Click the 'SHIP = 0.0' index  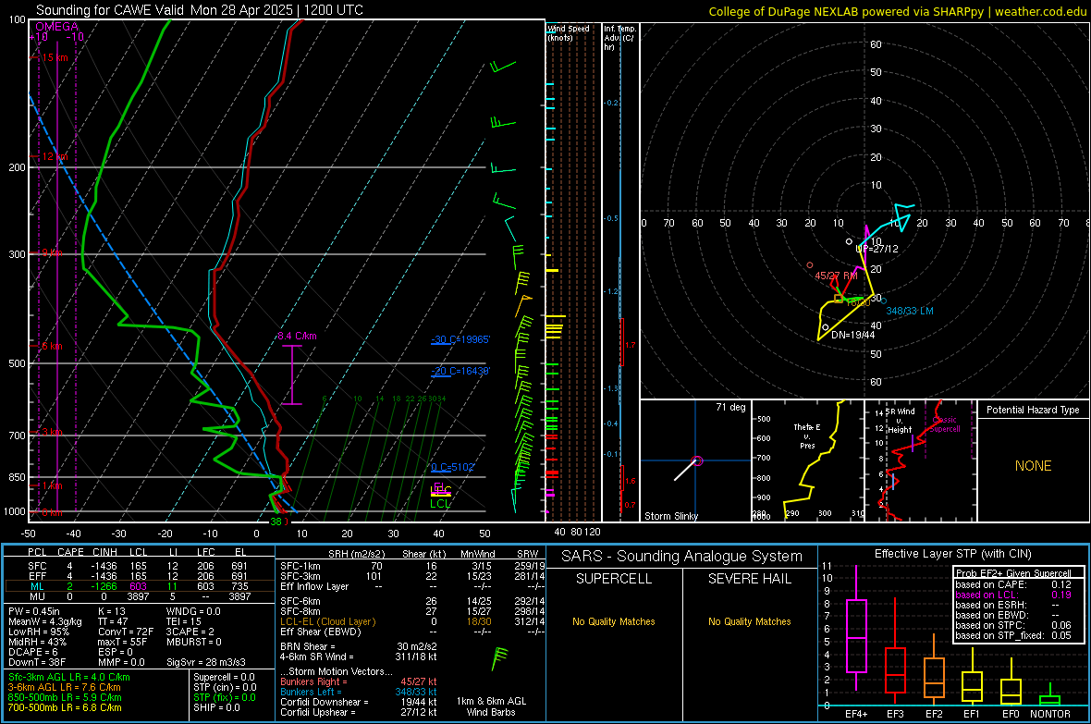click(216, 707)
